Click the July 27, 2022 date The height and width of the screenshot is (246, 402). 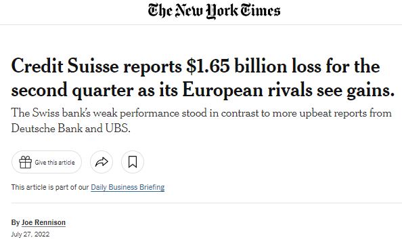tap(30, 234)
